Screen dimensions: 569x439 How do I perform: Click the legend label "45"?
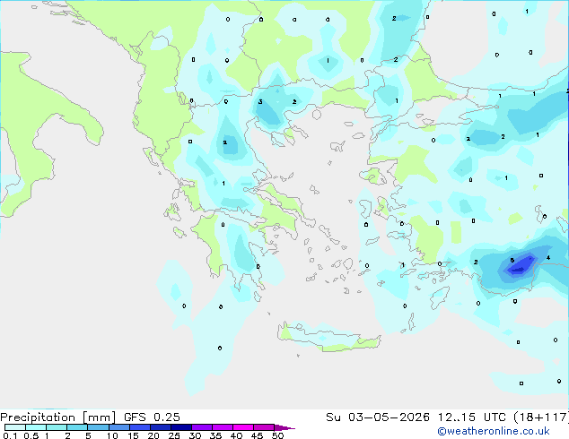tap(257, 435)
